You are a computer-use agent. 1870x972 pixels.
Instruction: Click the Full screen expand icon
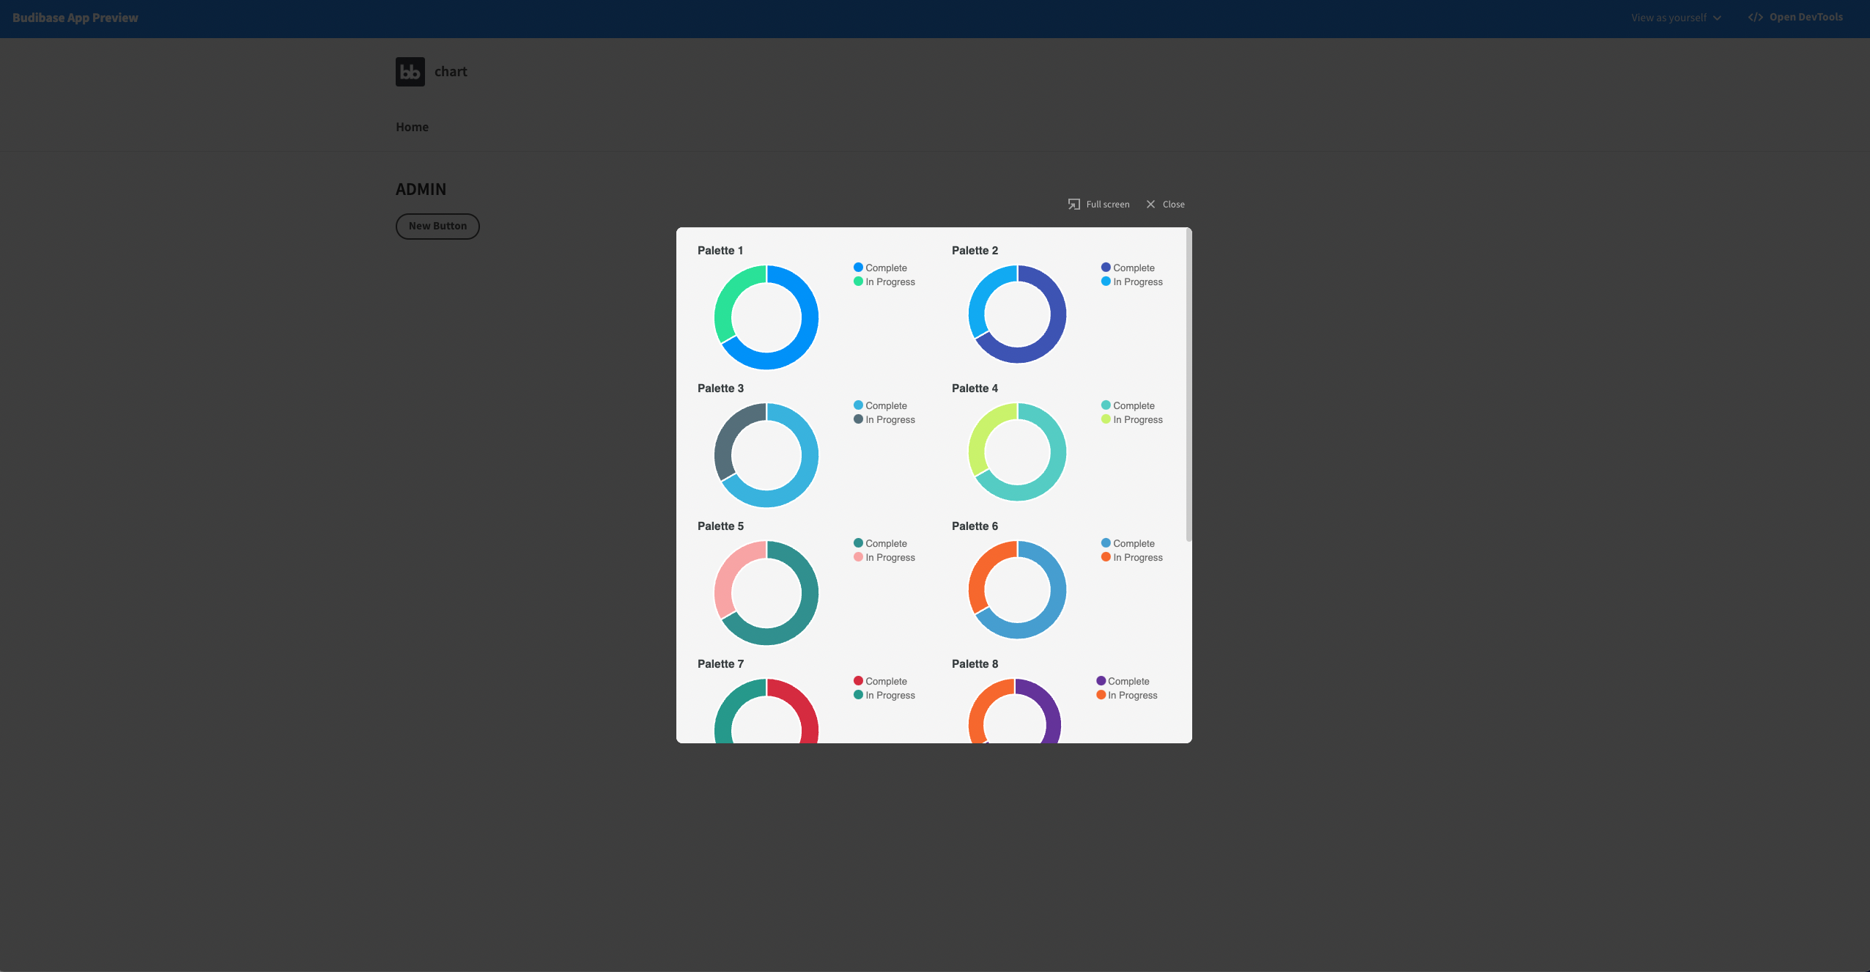tap(1074, 205)
